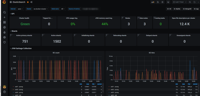
Task: Click info icon on Relocating shards panel
Action: (x=106, y=35)
